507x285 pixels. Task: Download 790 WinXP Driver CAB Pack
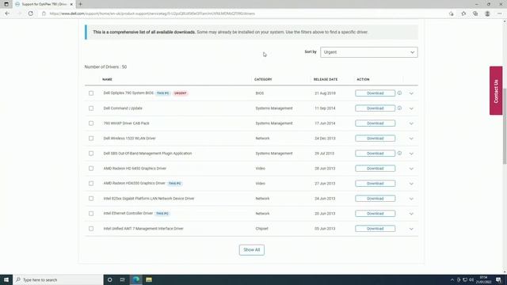375,123
